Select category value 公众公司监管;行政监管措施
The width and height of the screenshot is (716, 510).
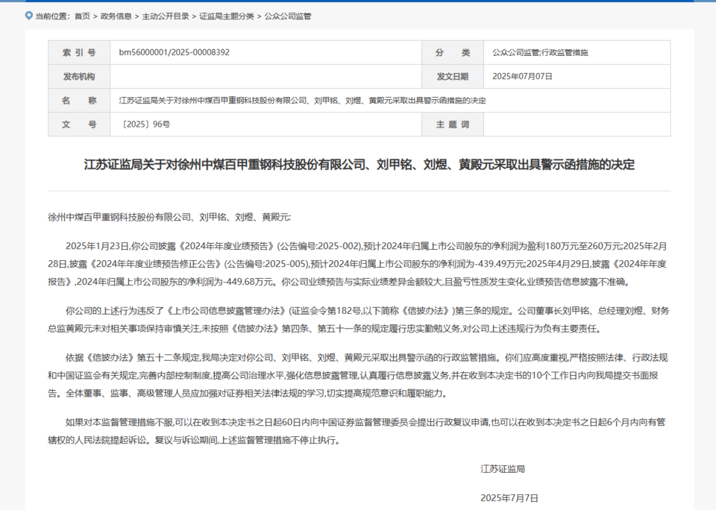point(540,52)
